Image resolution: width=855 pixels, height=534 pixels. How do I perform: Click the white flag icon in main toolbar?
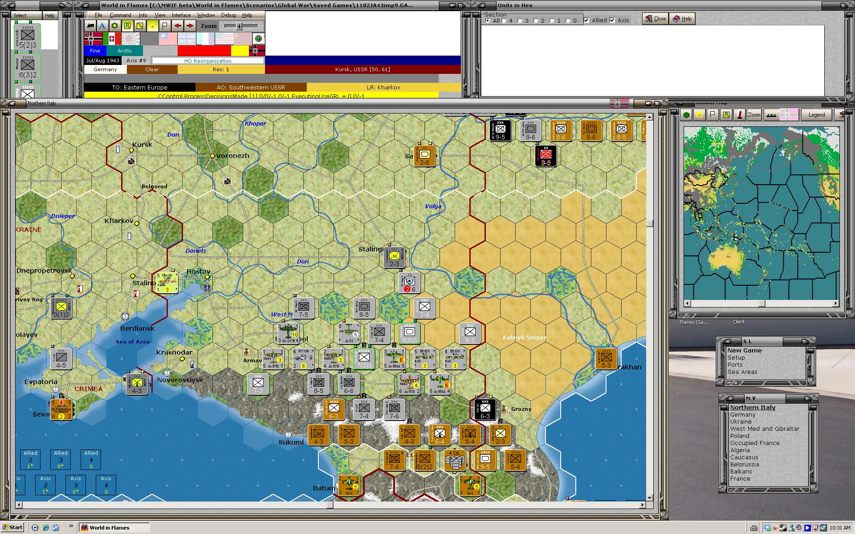165,26
